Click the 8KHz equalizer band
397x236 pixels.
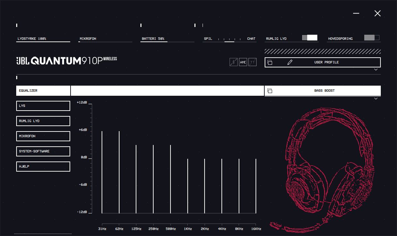point(239,186)
